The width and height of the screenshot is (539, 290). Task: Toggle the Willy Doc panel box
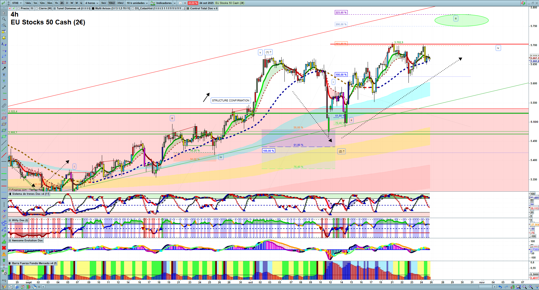click(10, 220)
